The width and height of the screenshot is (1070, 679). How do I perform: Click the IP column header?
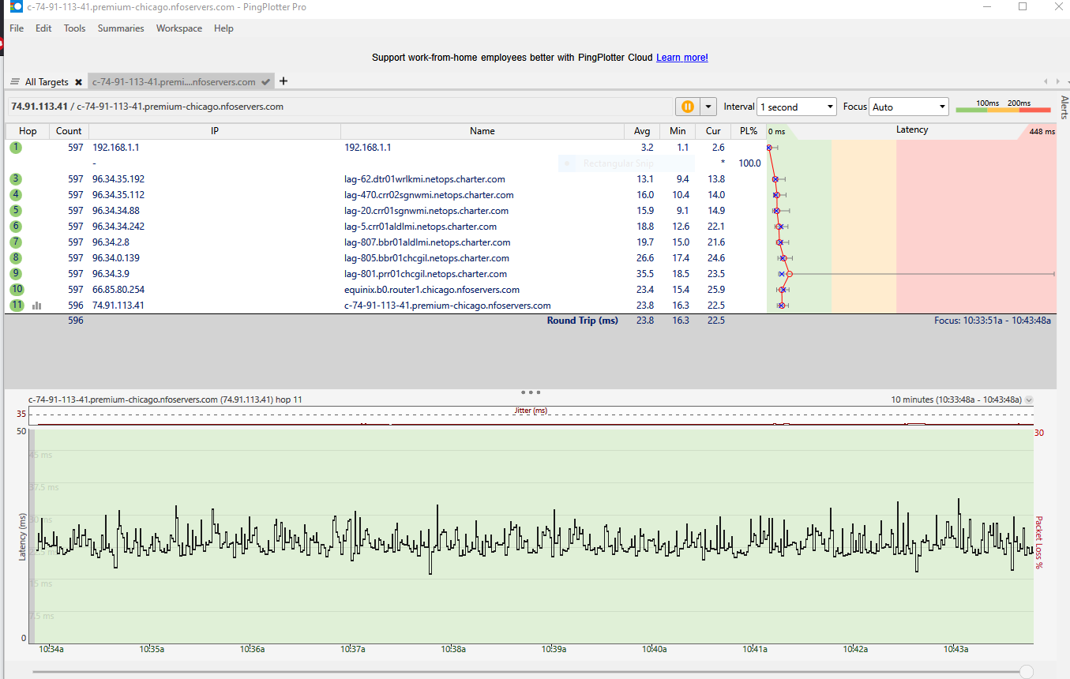point(215,131)
